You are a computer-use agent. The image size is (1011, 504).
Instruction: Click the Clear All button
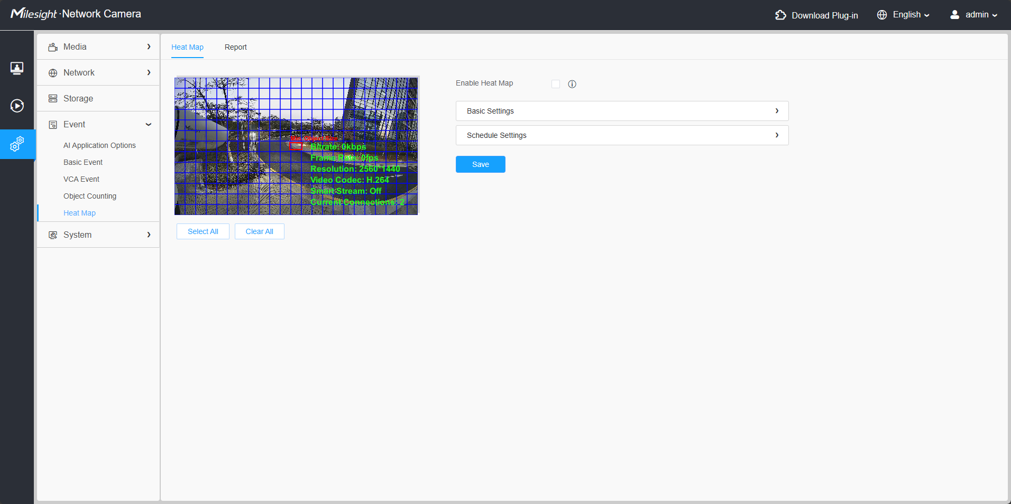(x=260, y=231)
